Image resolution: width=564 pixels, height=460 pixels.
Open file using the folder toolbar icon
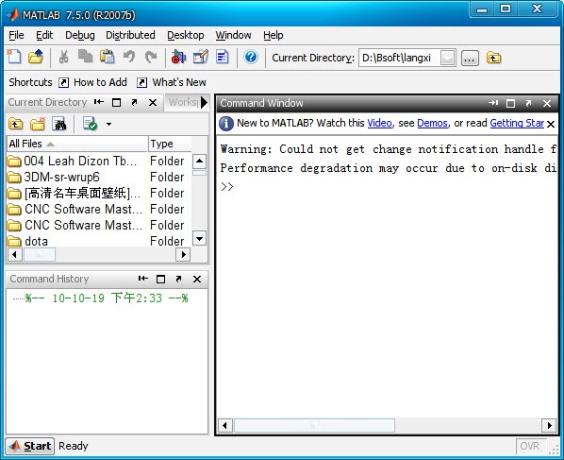[x=36, y=57]
